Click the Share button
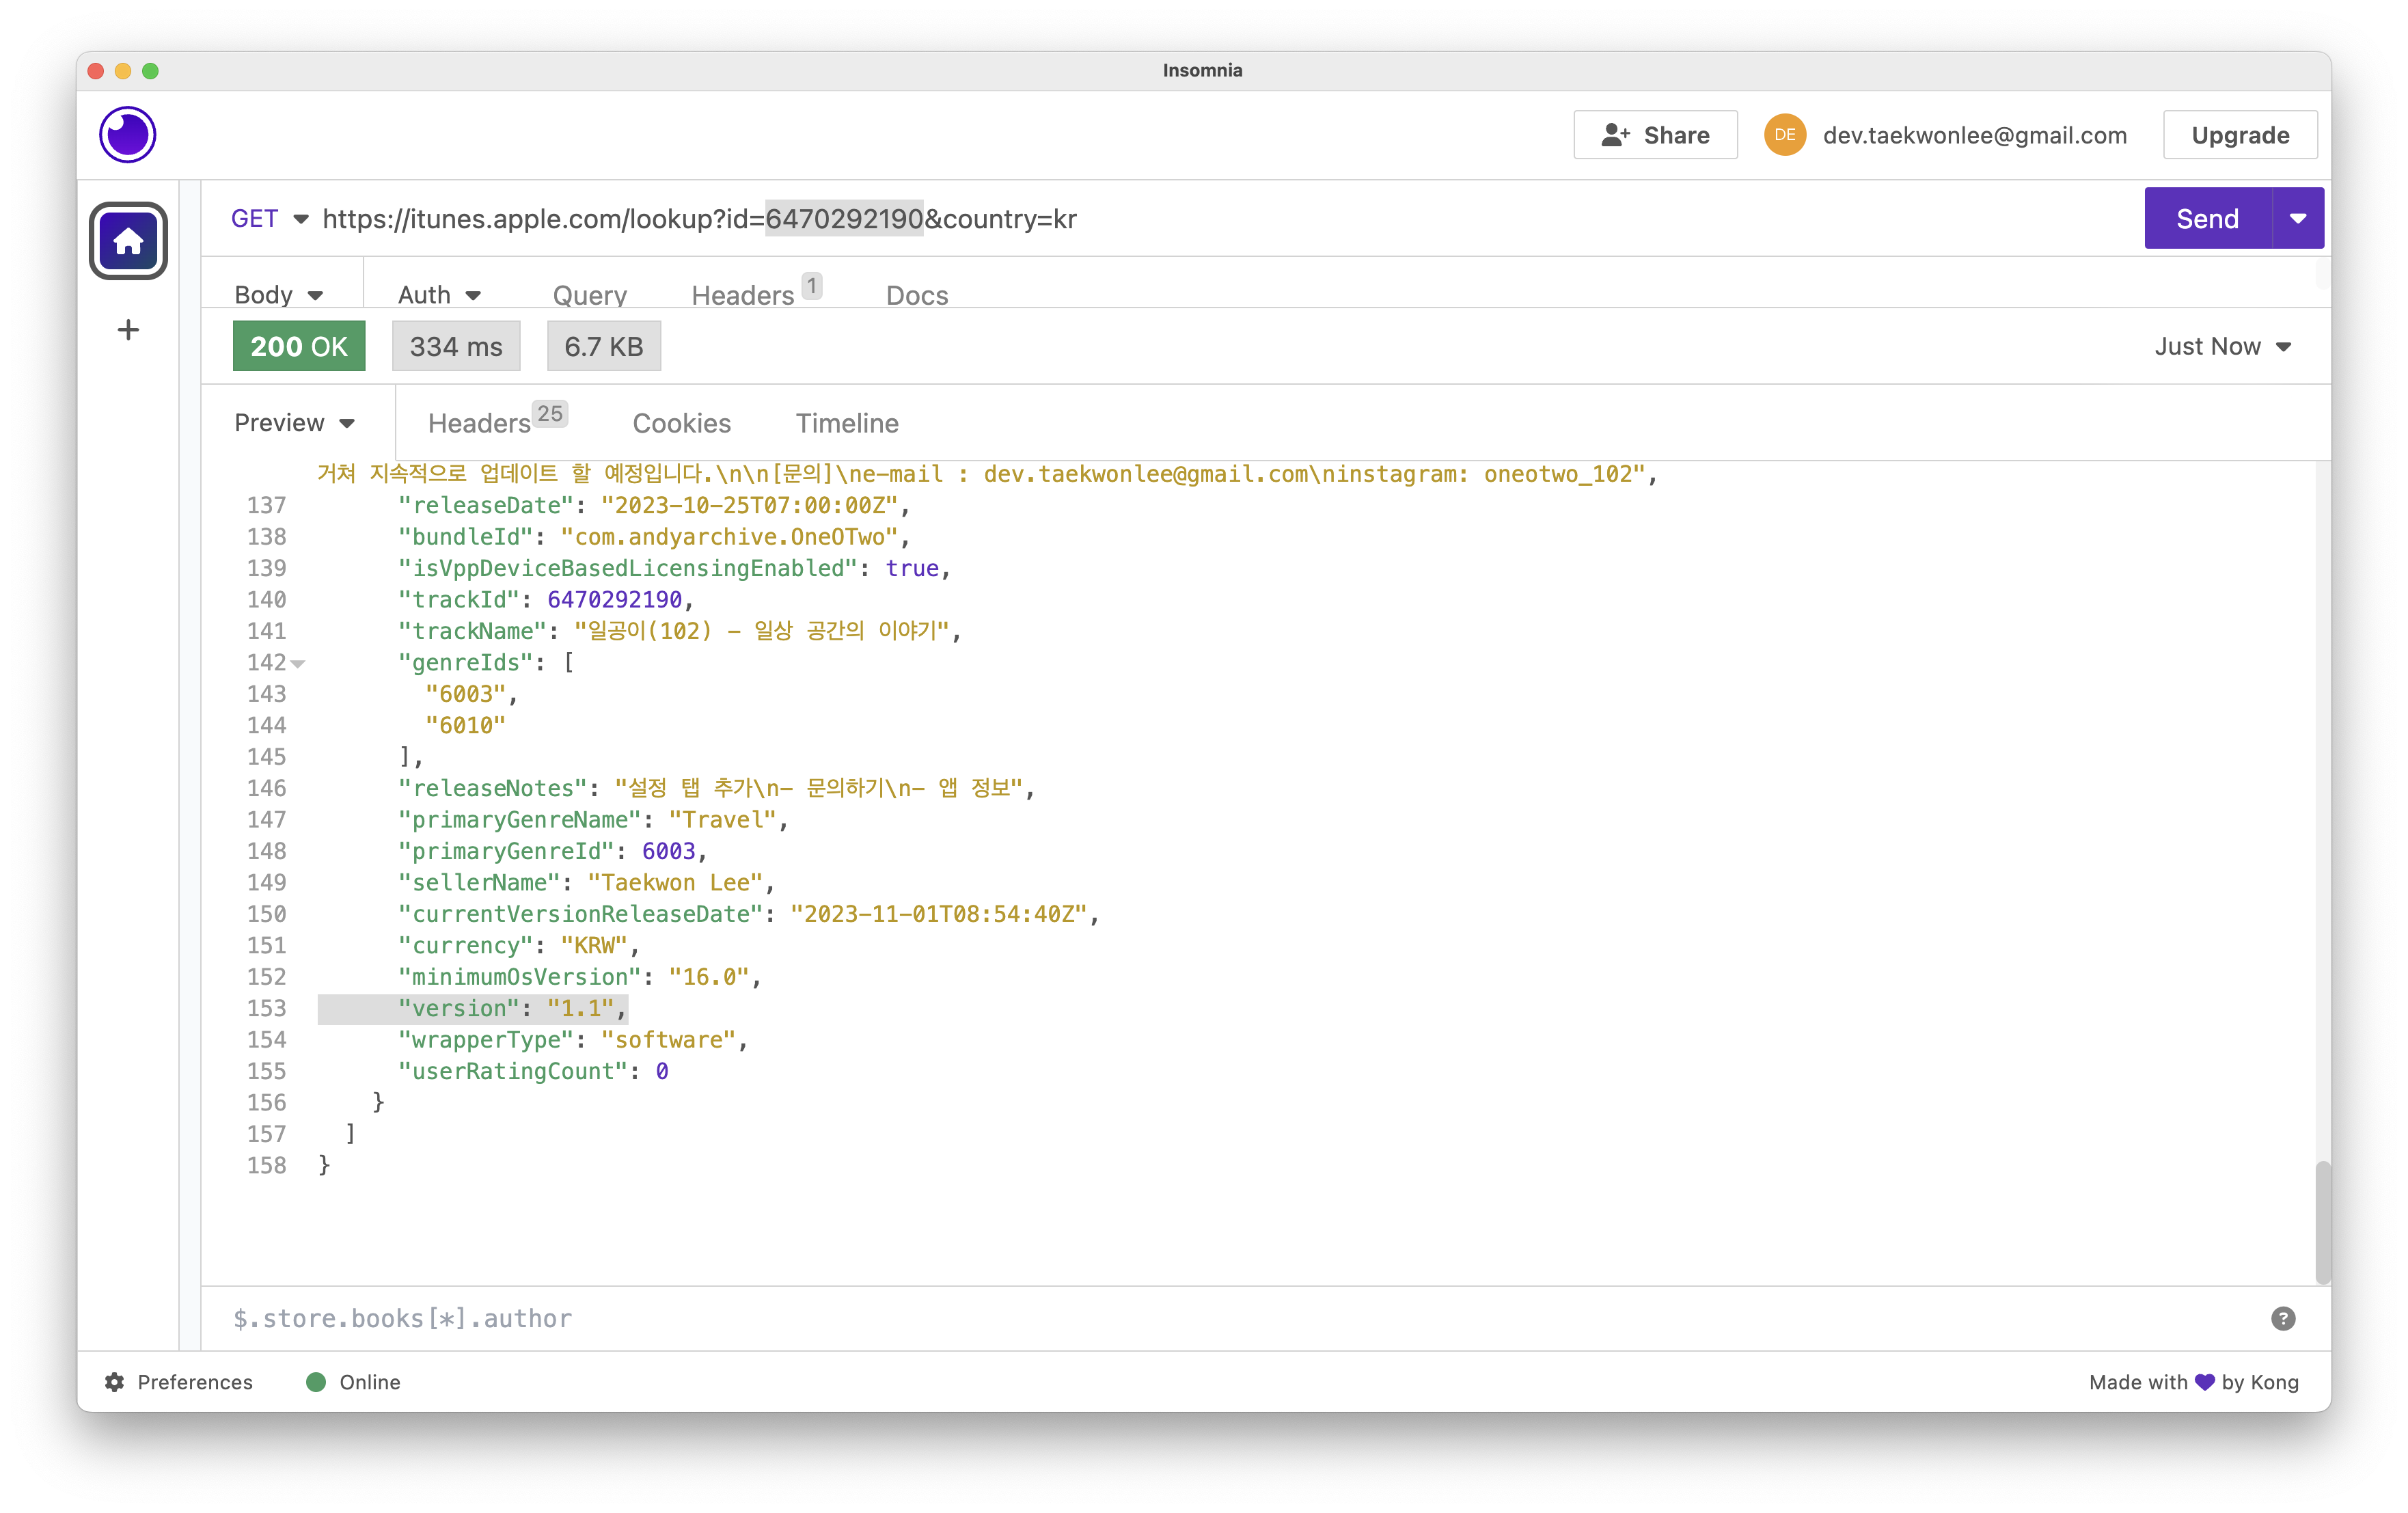Viewport: 2408px width, 1513px height. 1655,135
